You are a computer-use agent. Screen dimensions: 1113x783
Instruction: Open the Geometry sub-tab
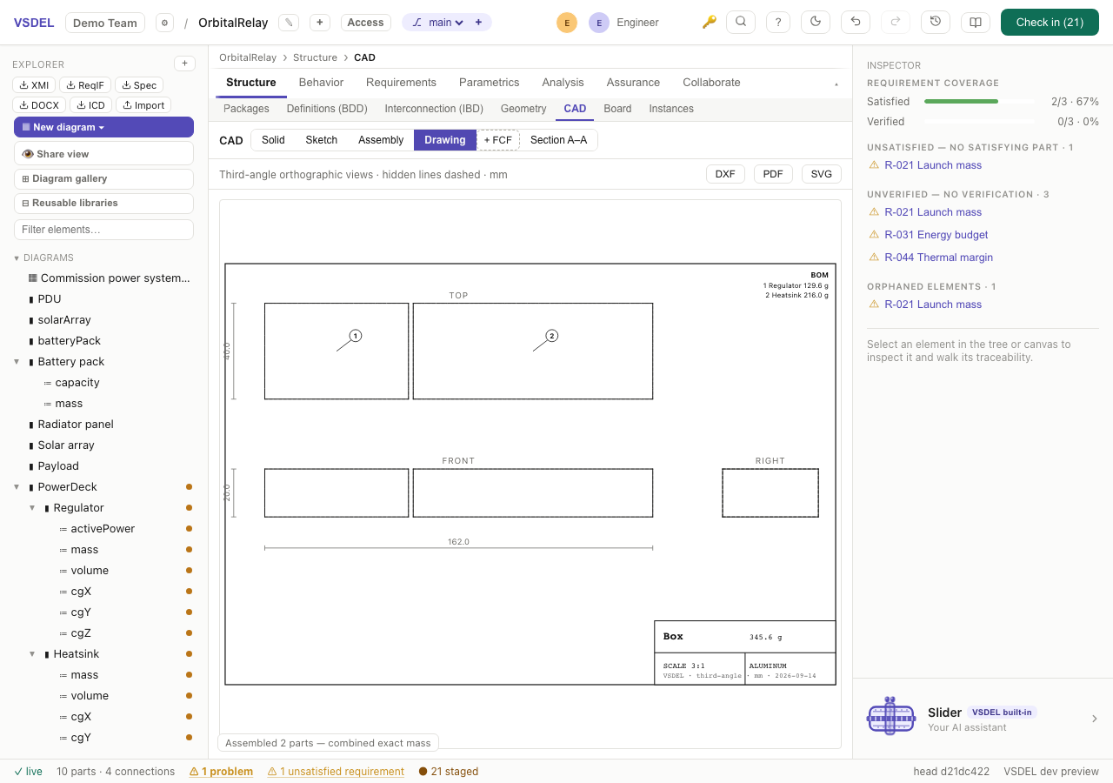[523, 109]
